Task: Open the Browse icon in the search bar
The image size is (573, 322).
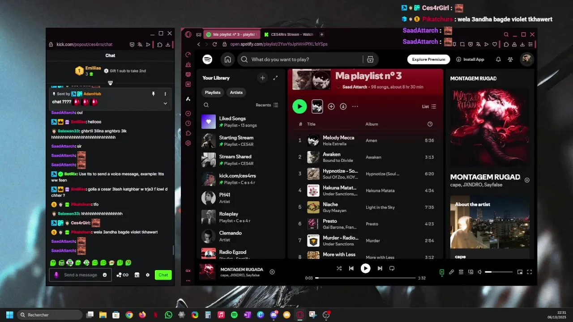Action: click(370, 59)
